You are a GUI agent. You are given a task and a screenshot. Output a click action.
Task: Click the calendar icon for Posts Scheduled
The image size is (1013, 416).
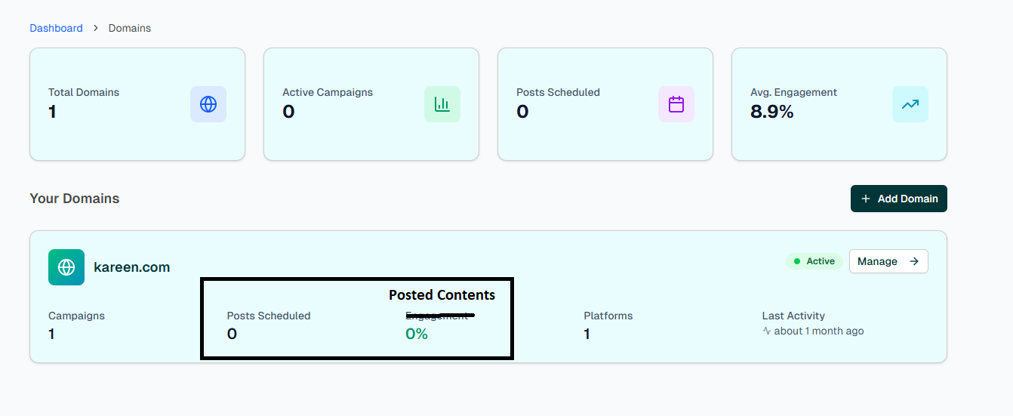pyautogui.click(x=676, y=104)
